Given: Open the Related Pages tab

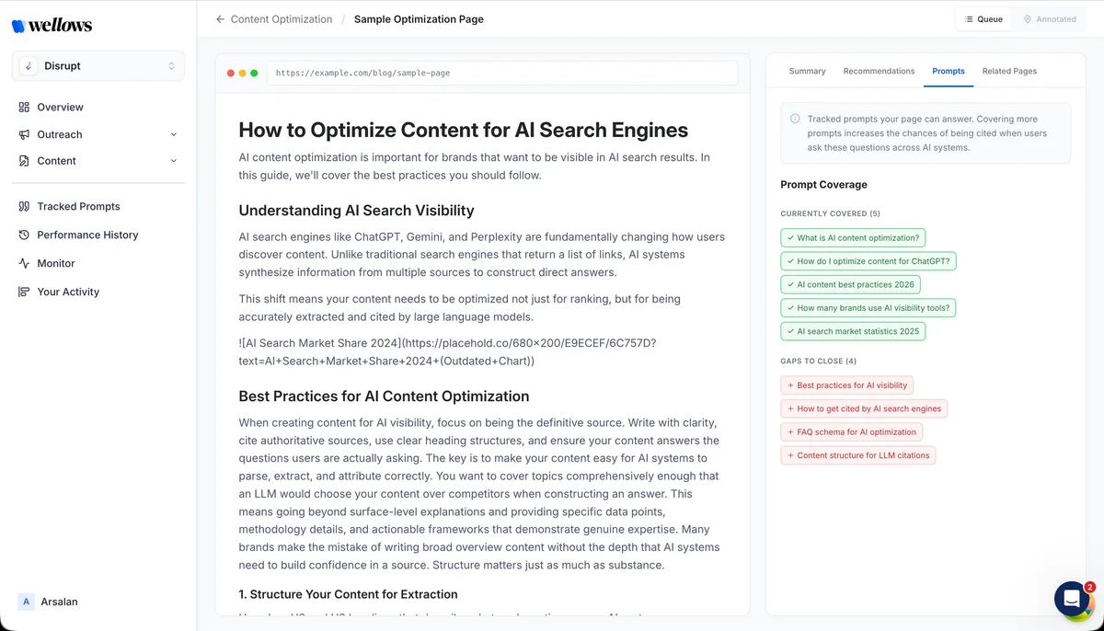Looking at the screenshot, I should [1009, 72].
